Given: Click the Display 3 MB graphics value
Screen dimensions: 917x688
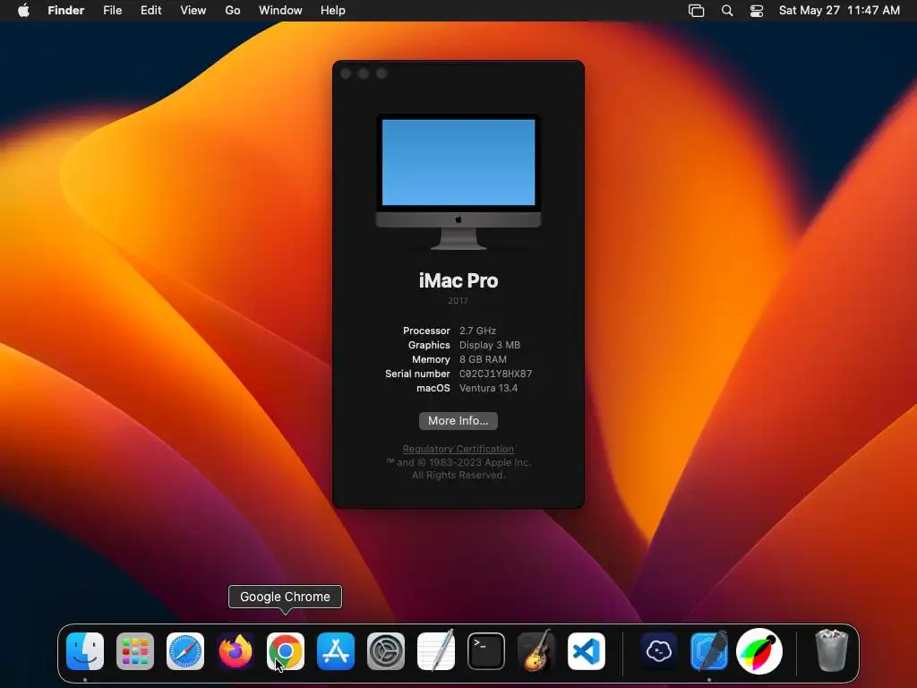Looking at the screenshot, I should (x=490, y=345).
